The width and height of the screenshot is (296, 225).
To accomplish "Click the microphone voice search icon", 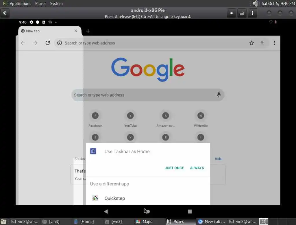I will (219, 95).
